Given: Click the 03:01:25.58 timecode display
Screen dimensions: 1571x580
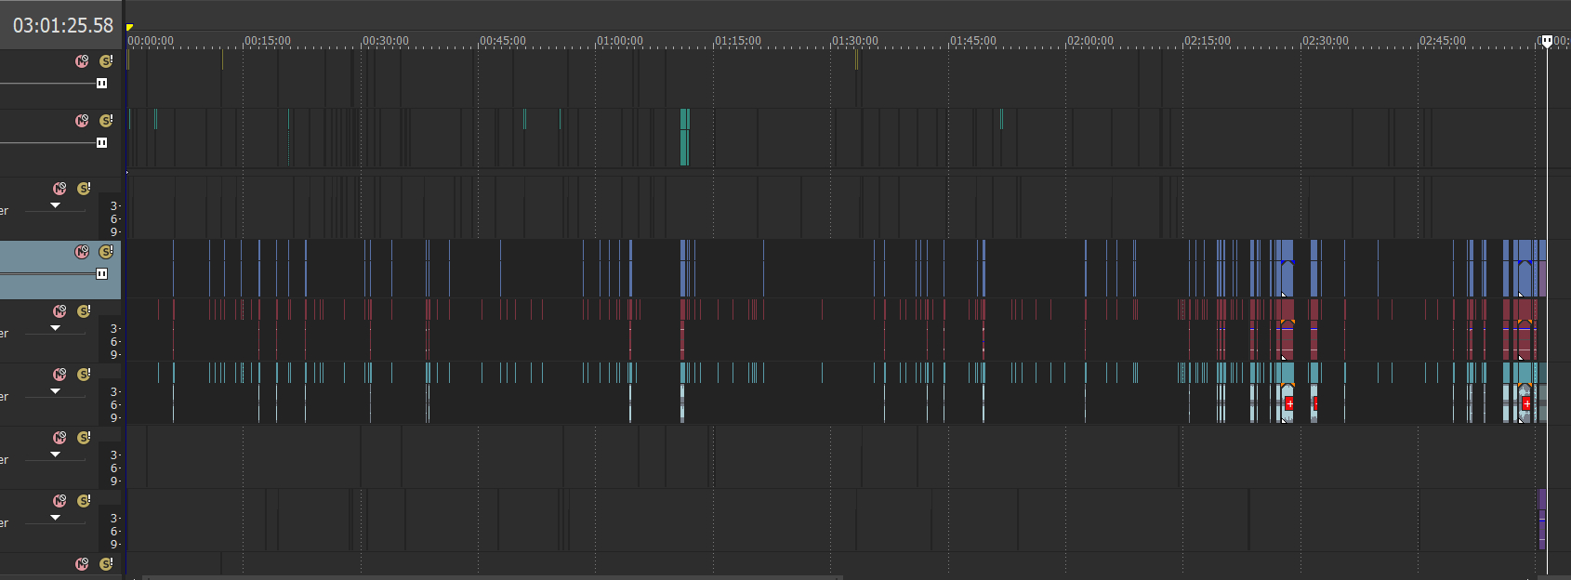Looking at the screenshot, I should (62, 26).
